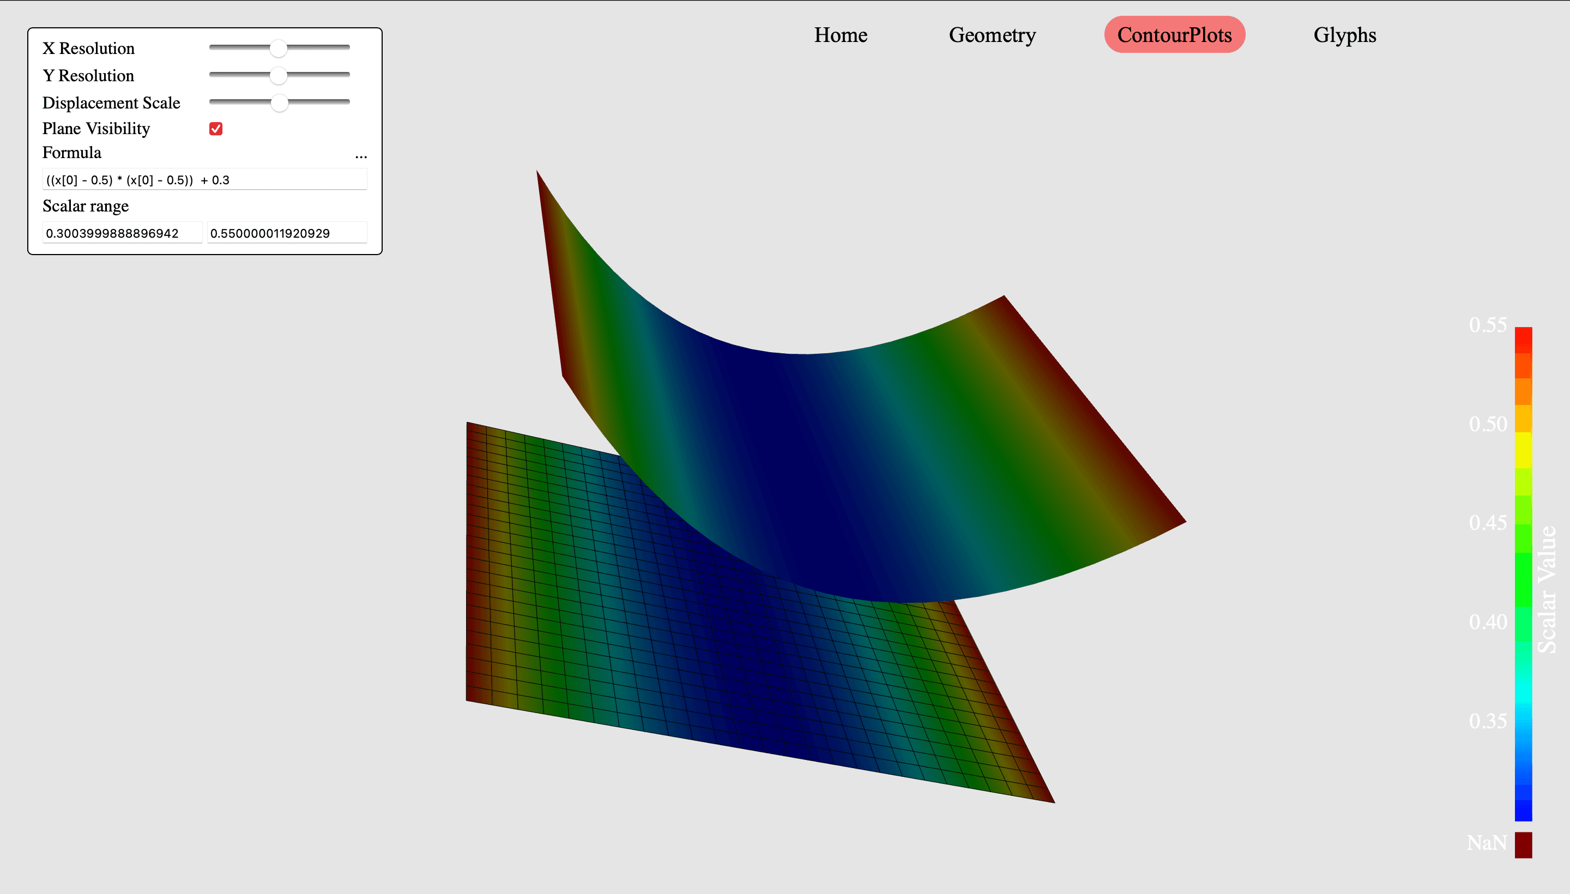This screenshot has height=894, width=1570.
Task: Open the Formula ellipsis options
Action: point(360,156)
